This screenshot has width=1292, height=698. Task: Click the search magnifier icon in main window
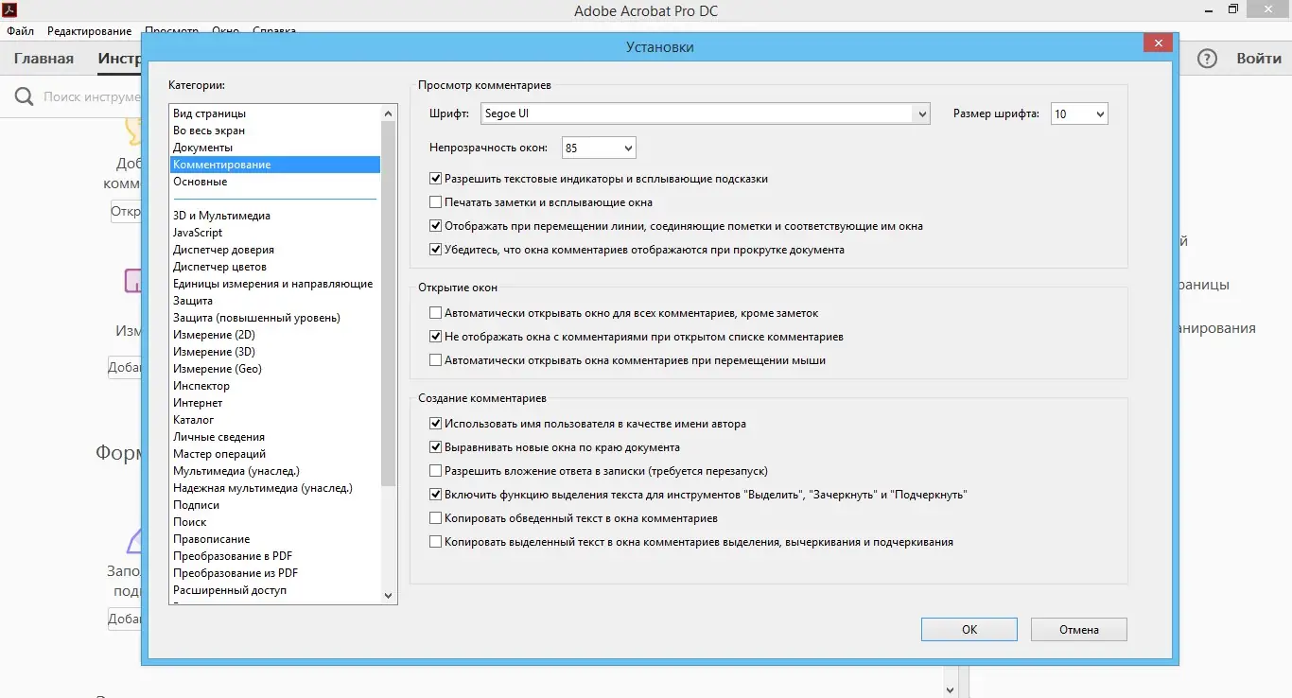25,96
